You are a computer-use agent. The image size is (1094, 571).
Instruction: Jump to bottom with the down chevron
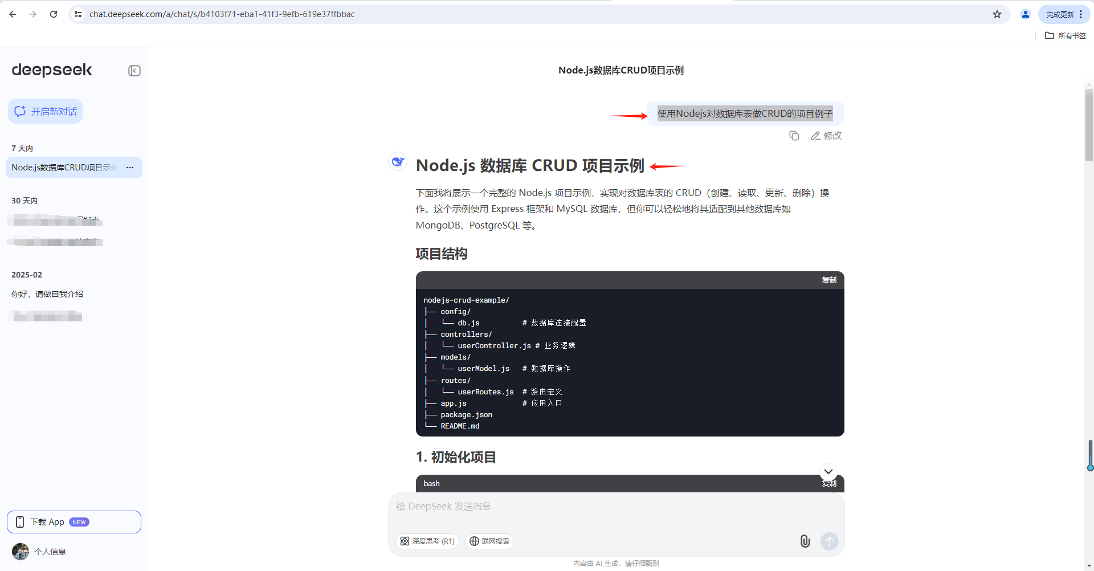click(x=828, y=472)
